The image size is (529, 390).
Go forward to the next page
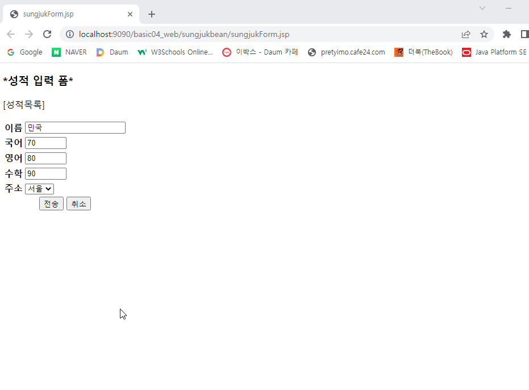click(x=29, y=34)
